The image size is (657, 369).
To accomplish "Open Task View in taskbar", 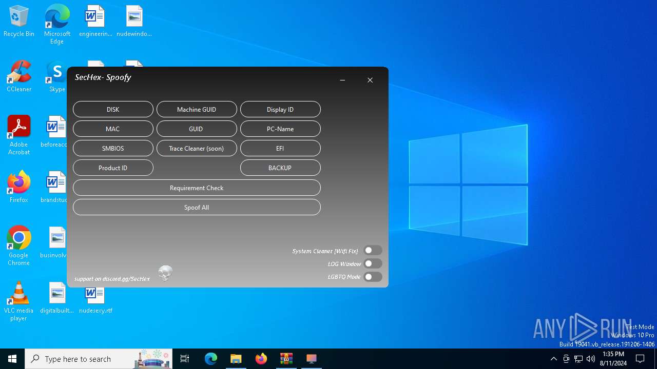I will point(185,359).
